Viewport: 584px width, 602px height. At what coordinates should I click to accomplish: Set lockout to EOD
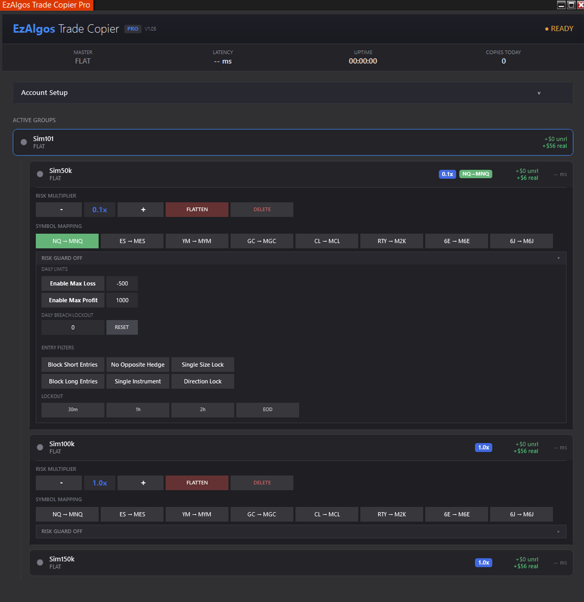pyautogui.click(x=268, y=410)
